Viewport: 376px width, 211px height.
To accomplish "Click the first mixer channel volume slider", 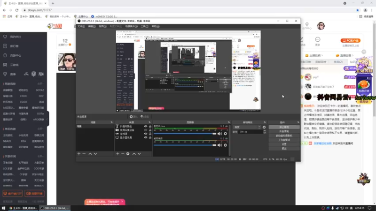I will (185, 134).
